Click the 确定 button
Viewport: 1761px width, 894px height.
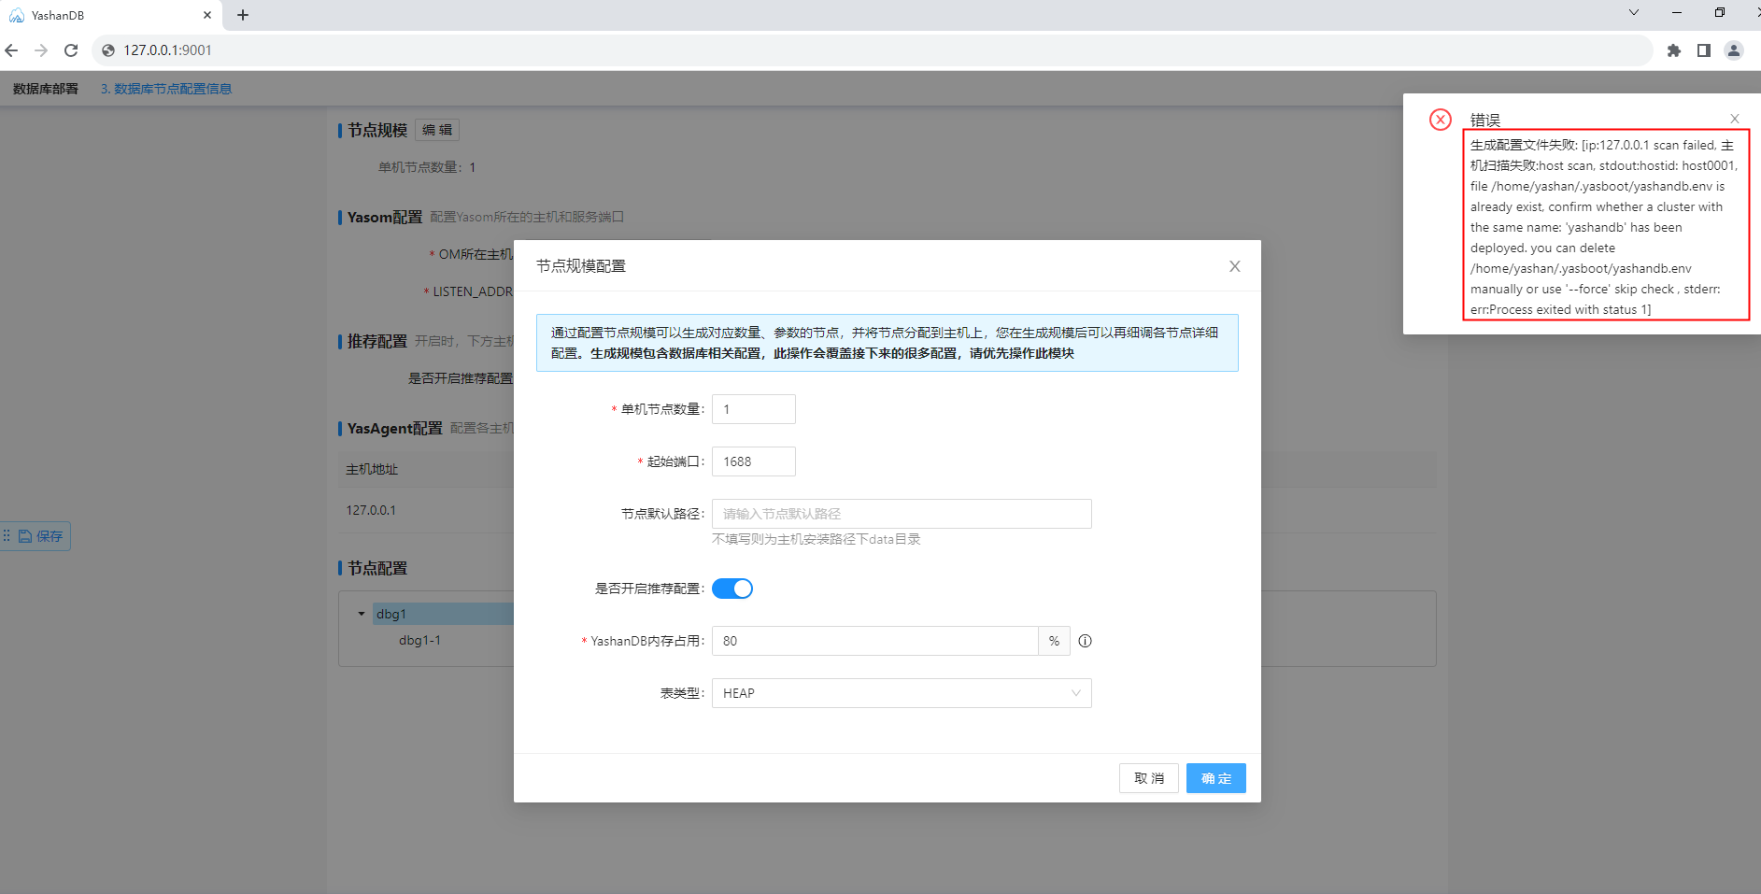1216,778
